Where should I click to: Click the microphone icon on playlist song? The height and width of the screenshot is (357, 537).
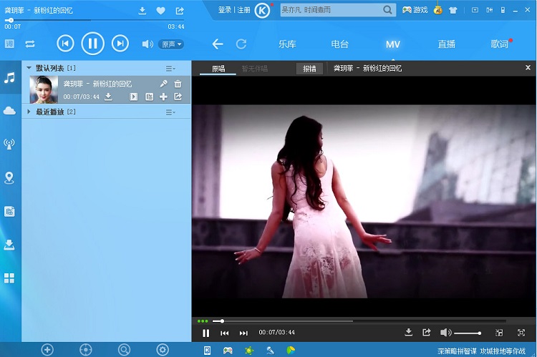163,84
